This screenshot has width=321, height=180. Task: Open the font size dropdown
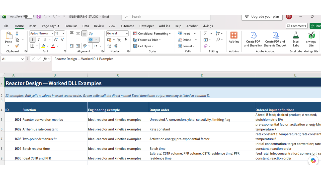(63, 33)
